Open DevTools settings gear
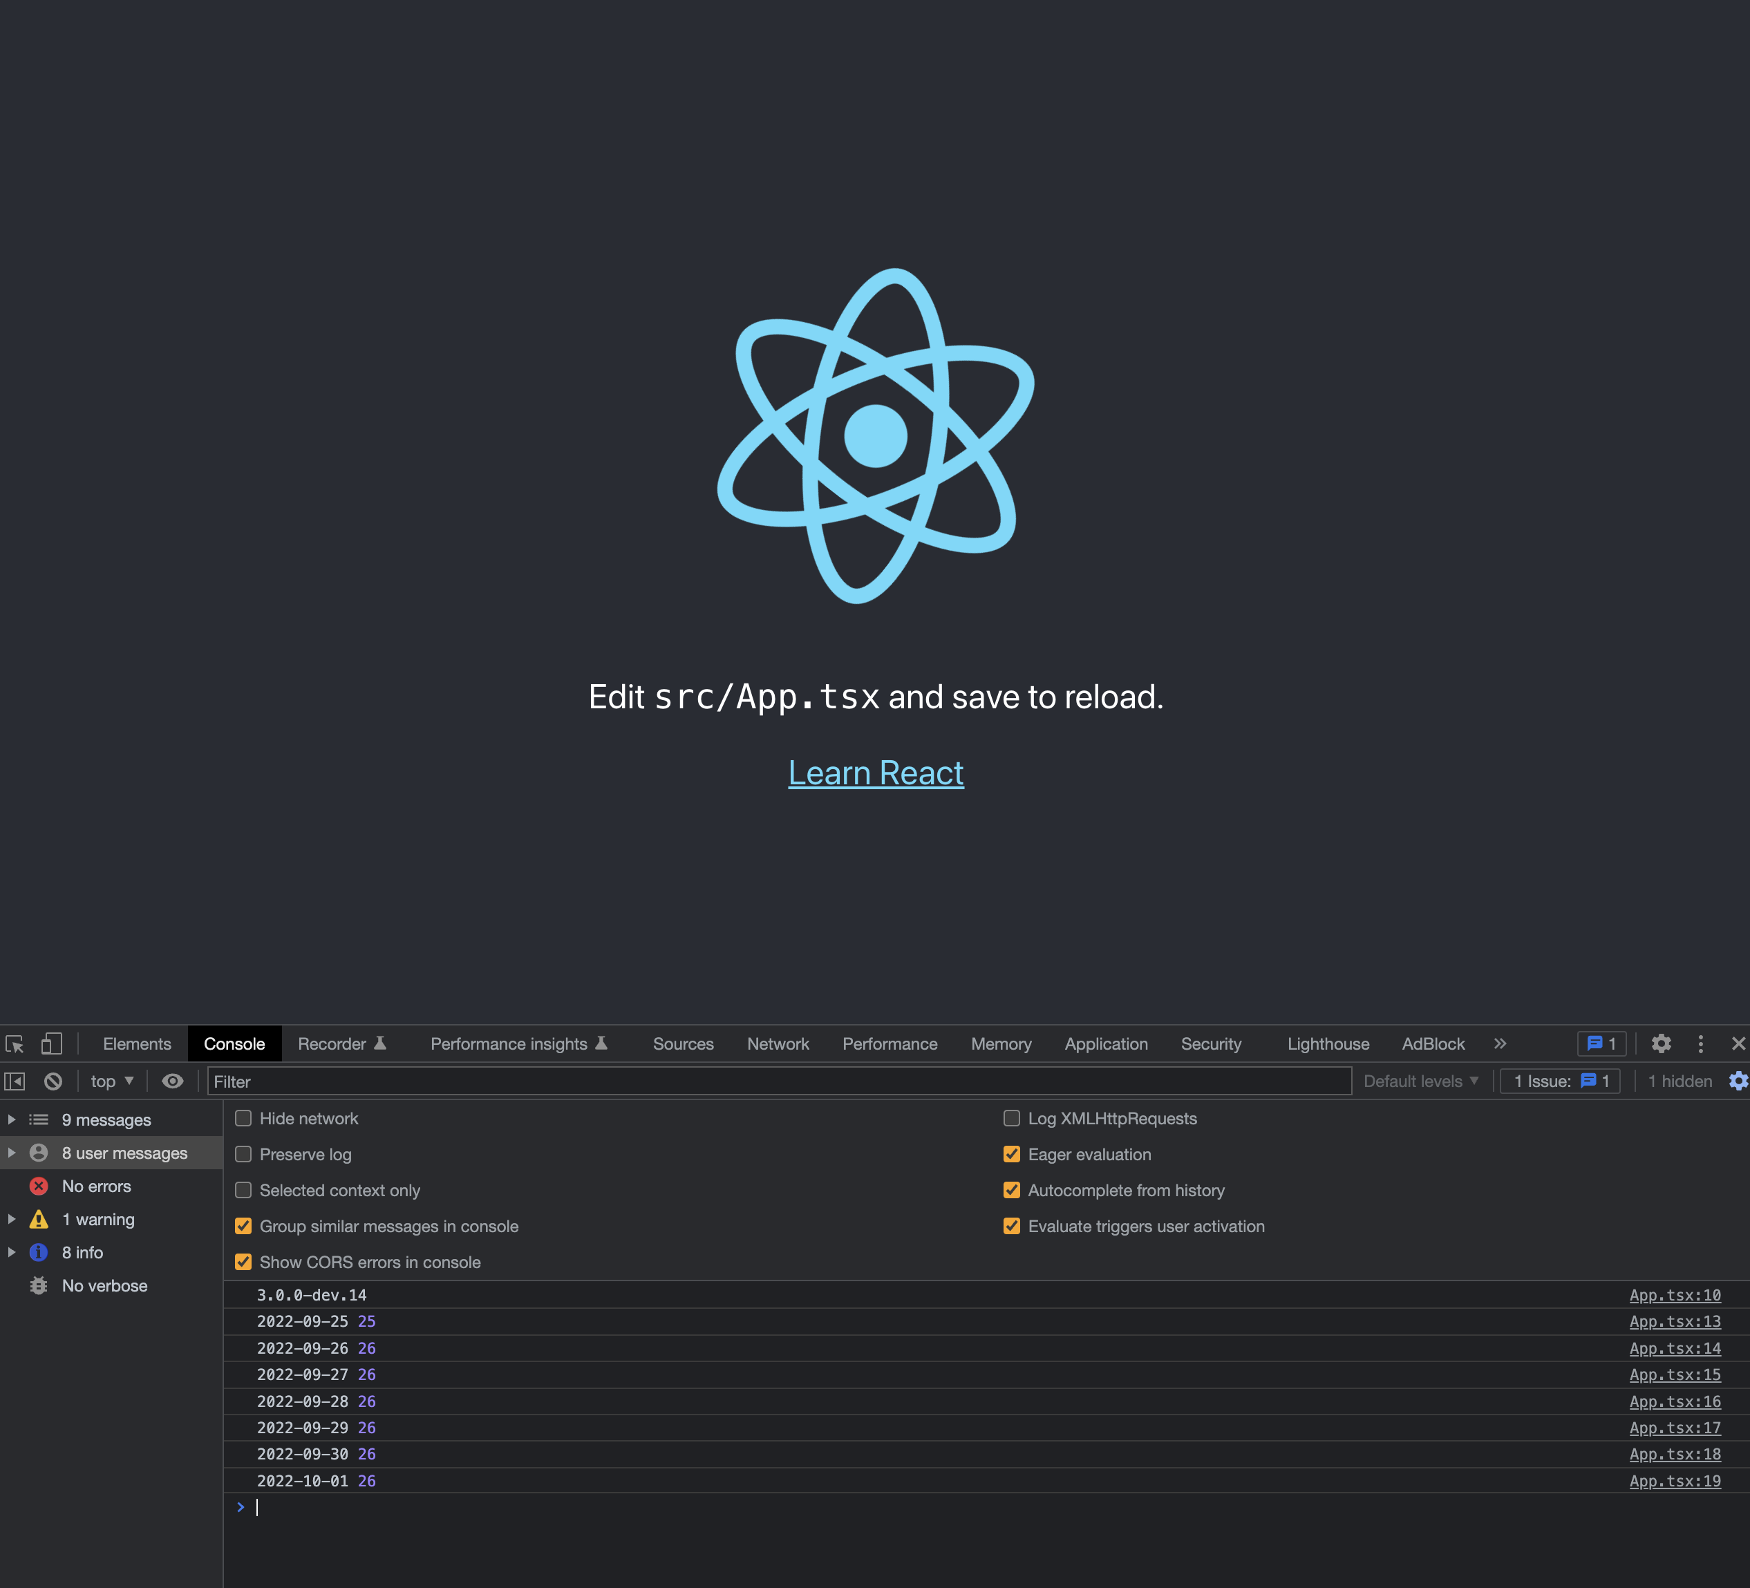The width and height of the screenshot is (1750, 1588). coord(1662,1044)
